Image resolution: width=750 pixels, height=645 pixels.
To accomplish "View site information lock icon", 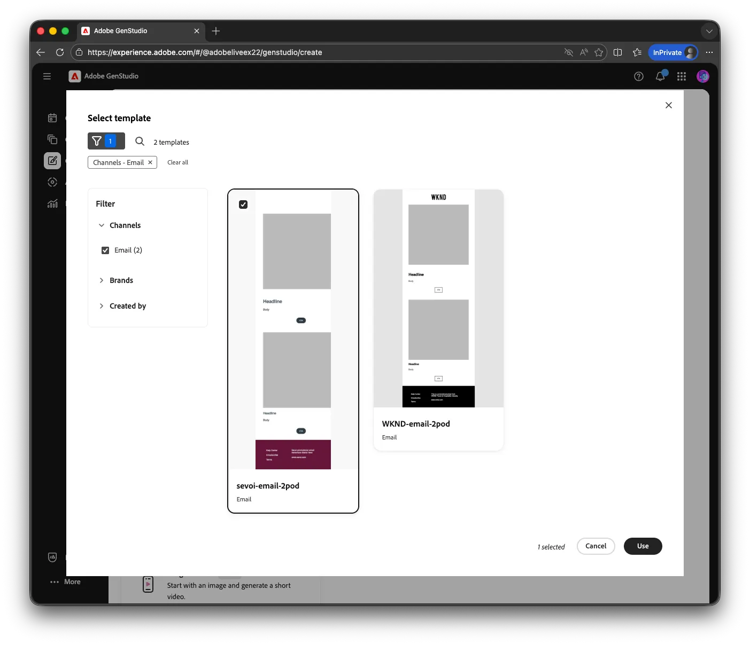I will click(x=79, y=52).
